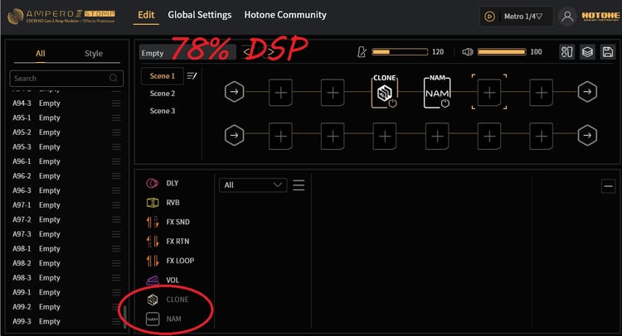This screenshot has height=336, width=622.
Task: Click the volume value 100
Action: coord(536,52)
